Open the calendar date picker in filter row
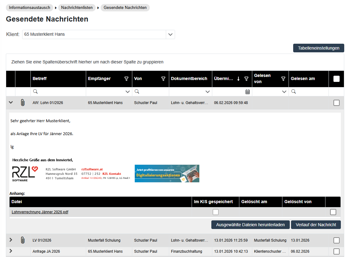351x257 pixels. click(x=248, y=92)
